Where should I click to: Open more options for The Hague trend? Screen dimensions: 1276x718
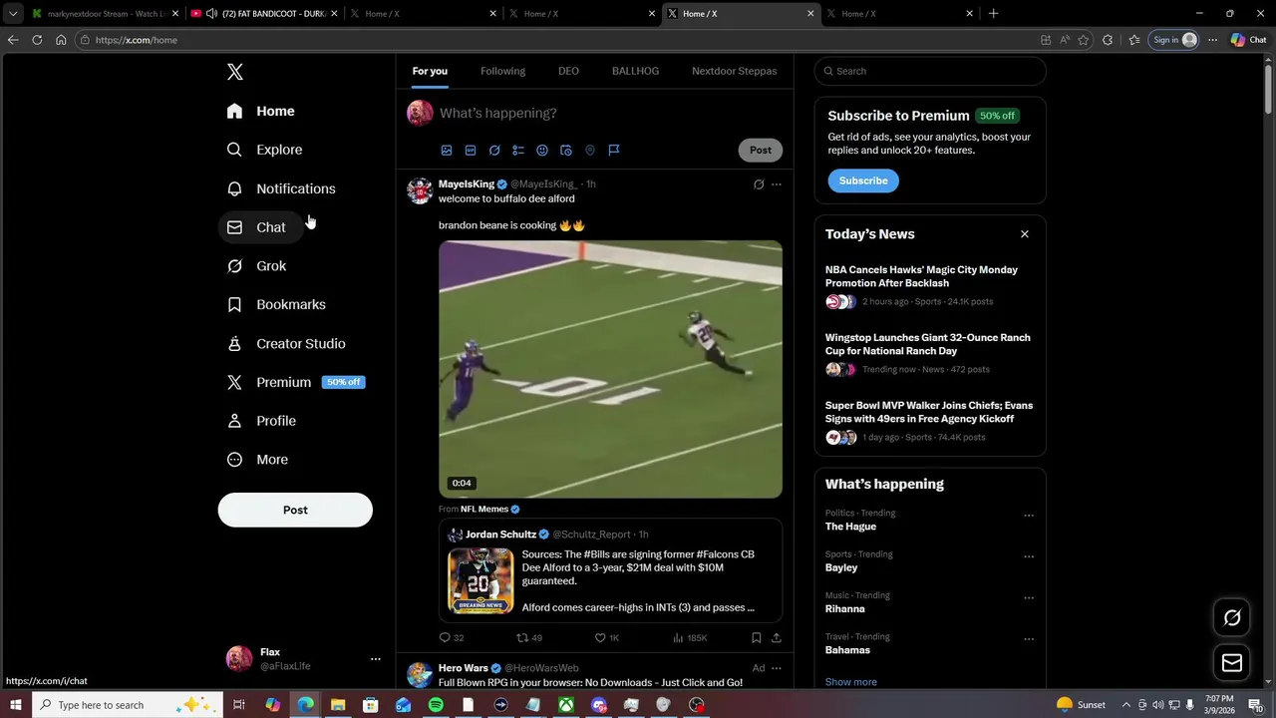click(x=1029, y=516)
